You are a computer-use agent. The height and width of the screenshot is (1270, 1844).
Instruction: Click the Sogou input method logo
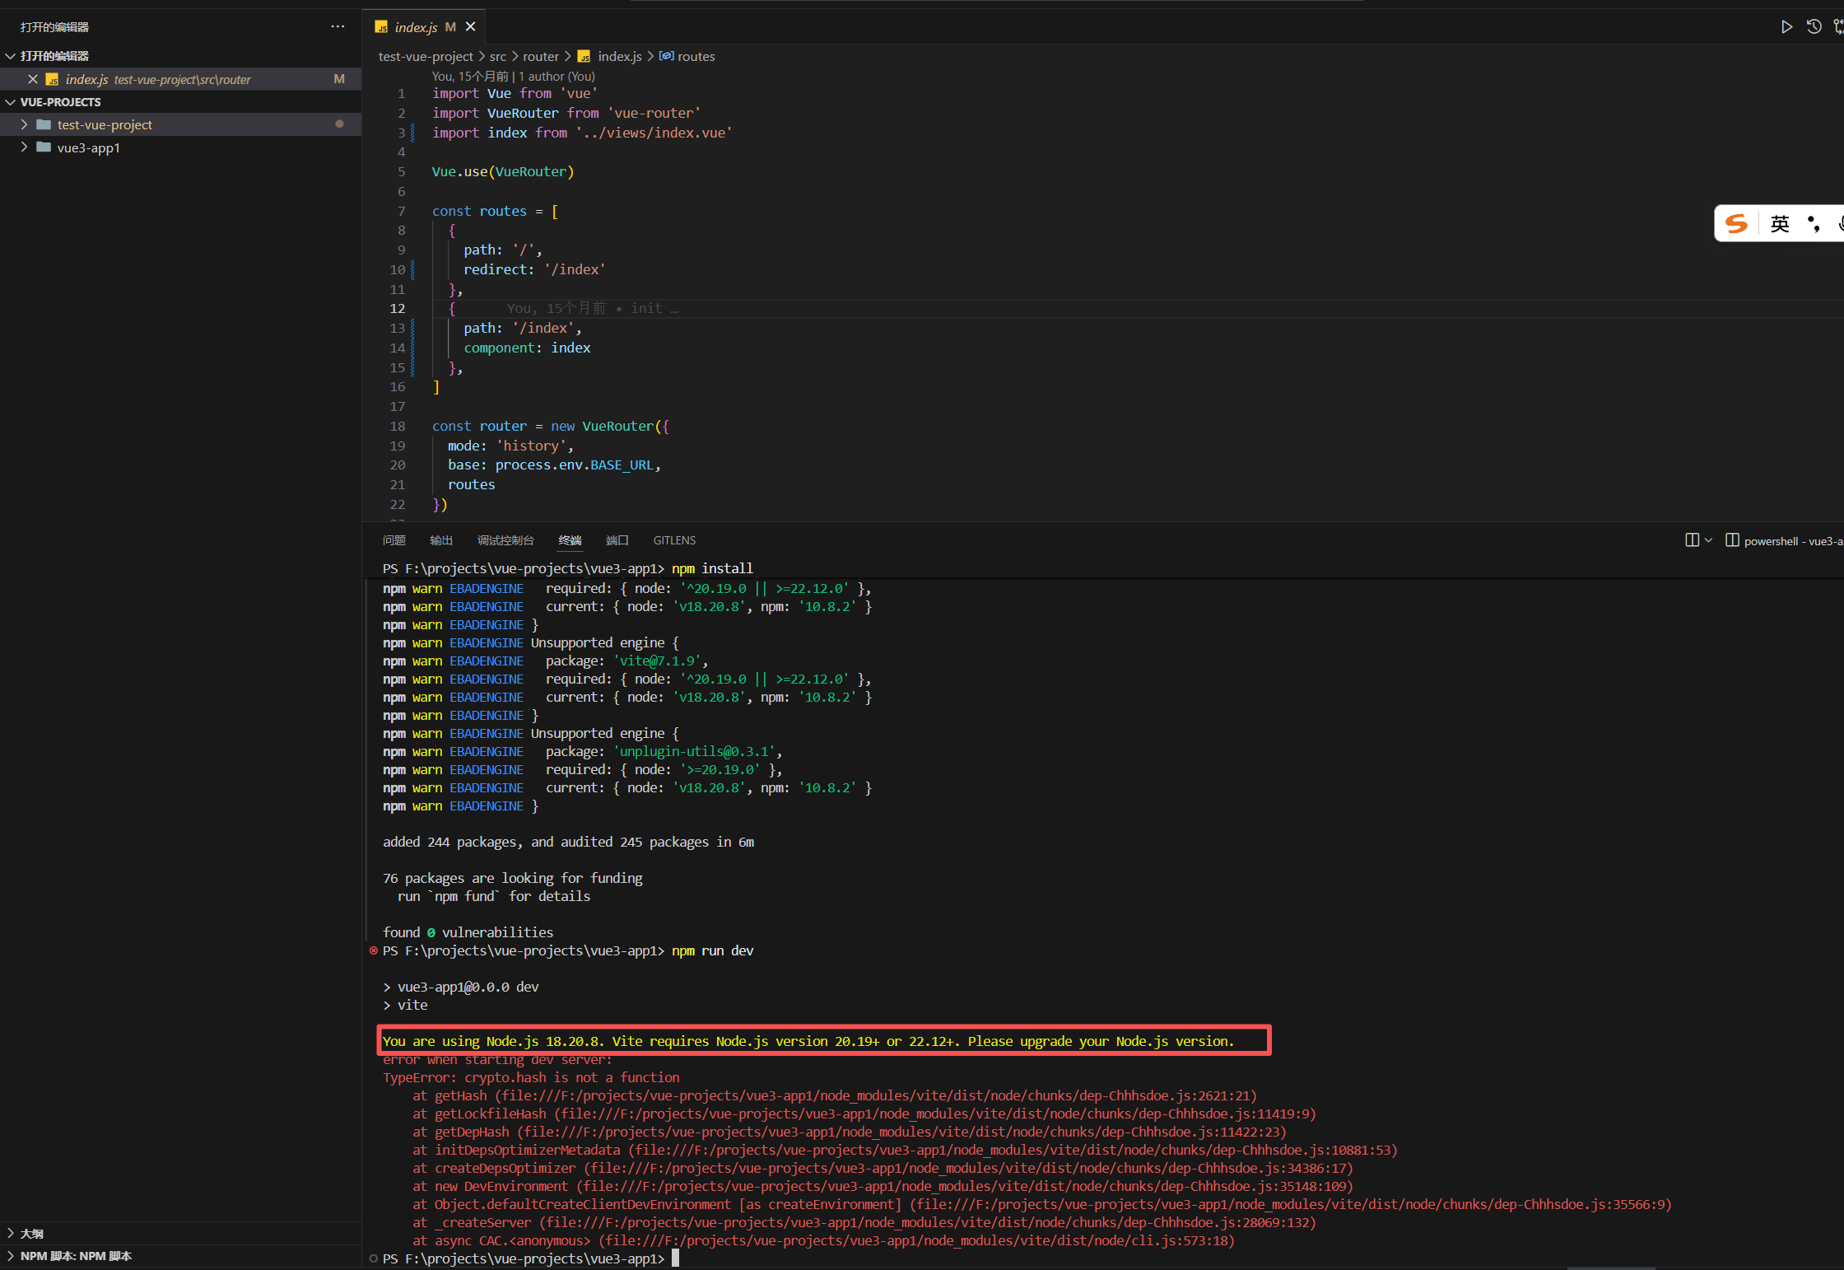tap(1736, 223)
